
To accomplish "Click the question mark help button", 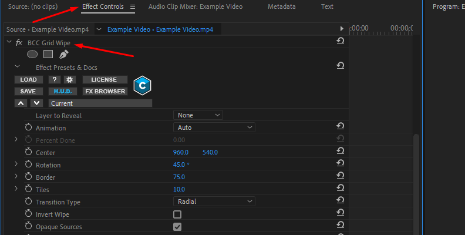I will tap(55, 79).
